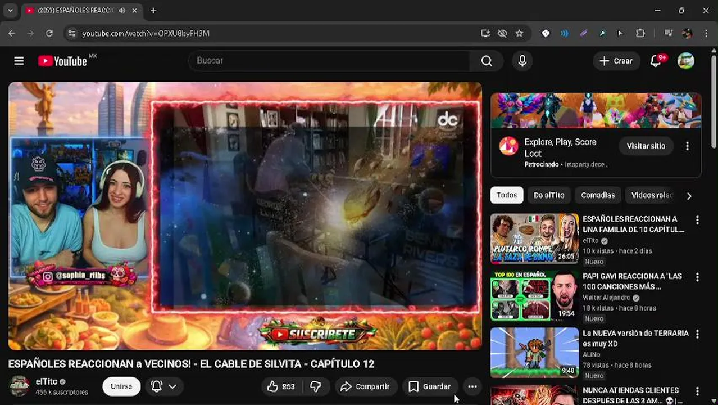Open options for NUNCA ATIENDAS CLIENTES video
The width and height of the screenshot is (718, 405).
[697, 391]
